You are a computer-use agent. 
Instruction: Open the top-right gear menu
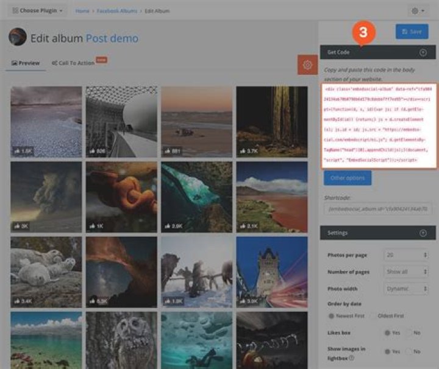[x=419, y=11]
